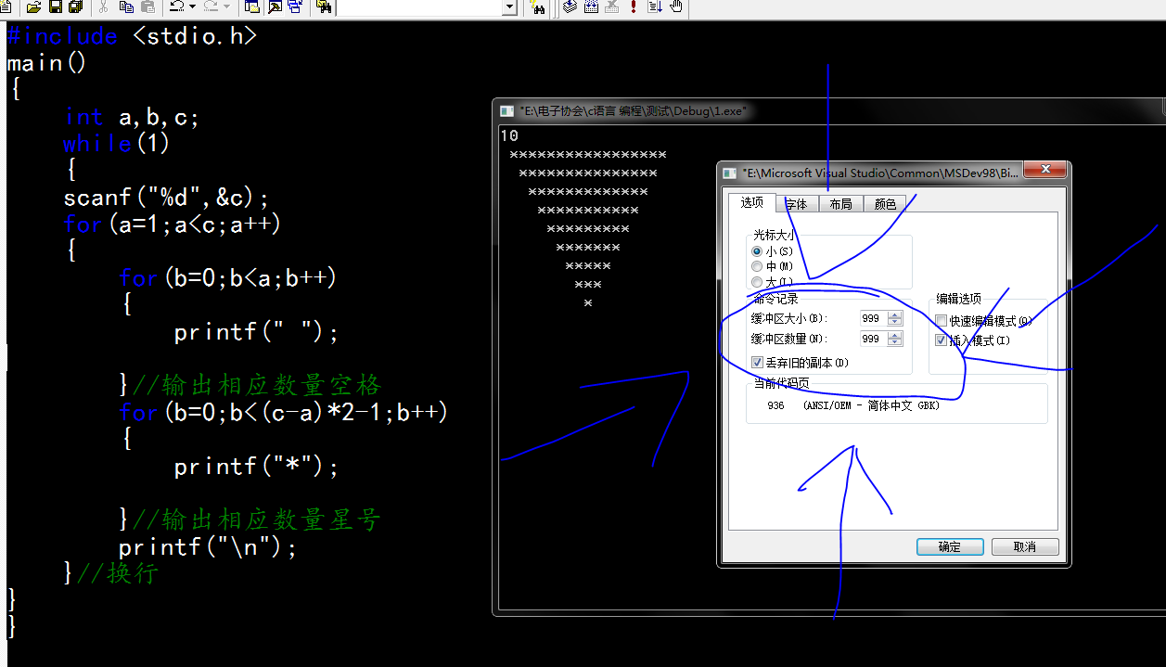Viewport: 1166px width, 667px height.
Task: Open the Window List icon
Action: coord(295,7)
